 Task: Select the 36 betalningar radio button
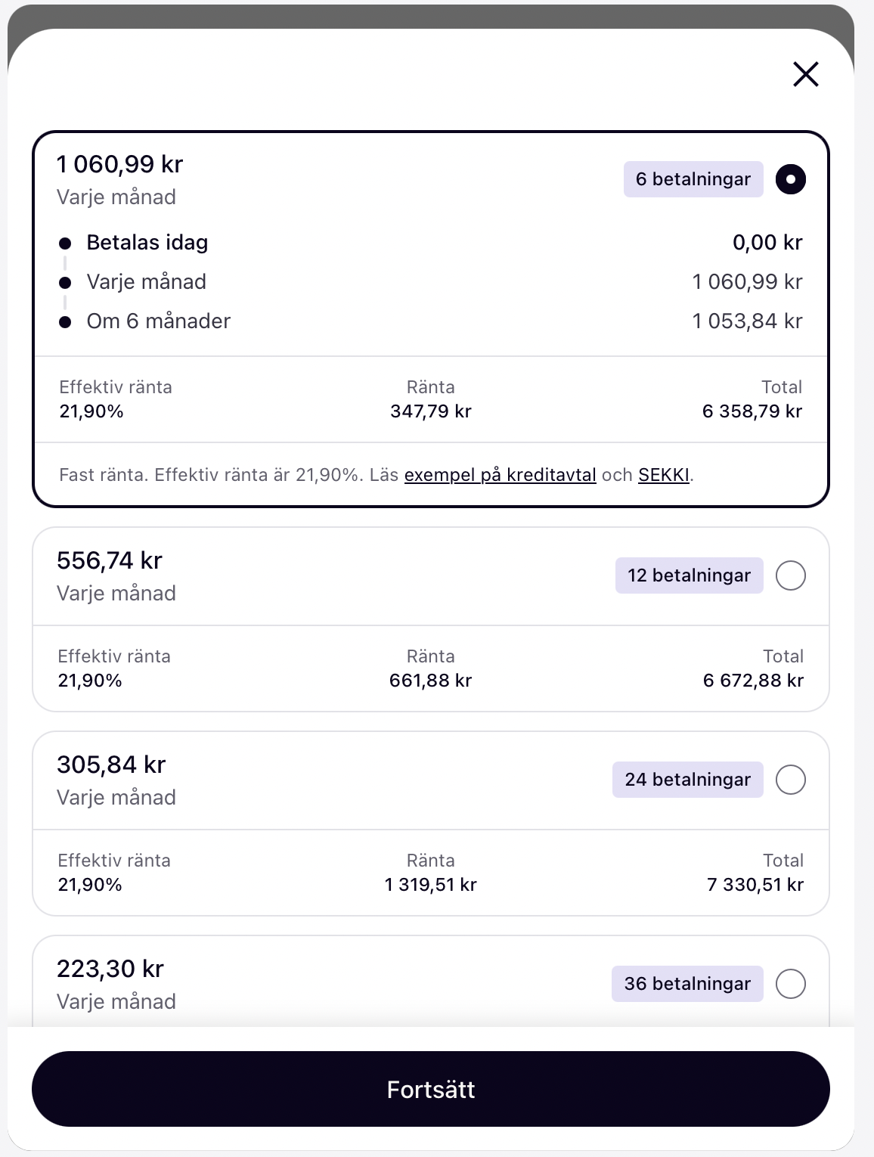click(791, 984)
